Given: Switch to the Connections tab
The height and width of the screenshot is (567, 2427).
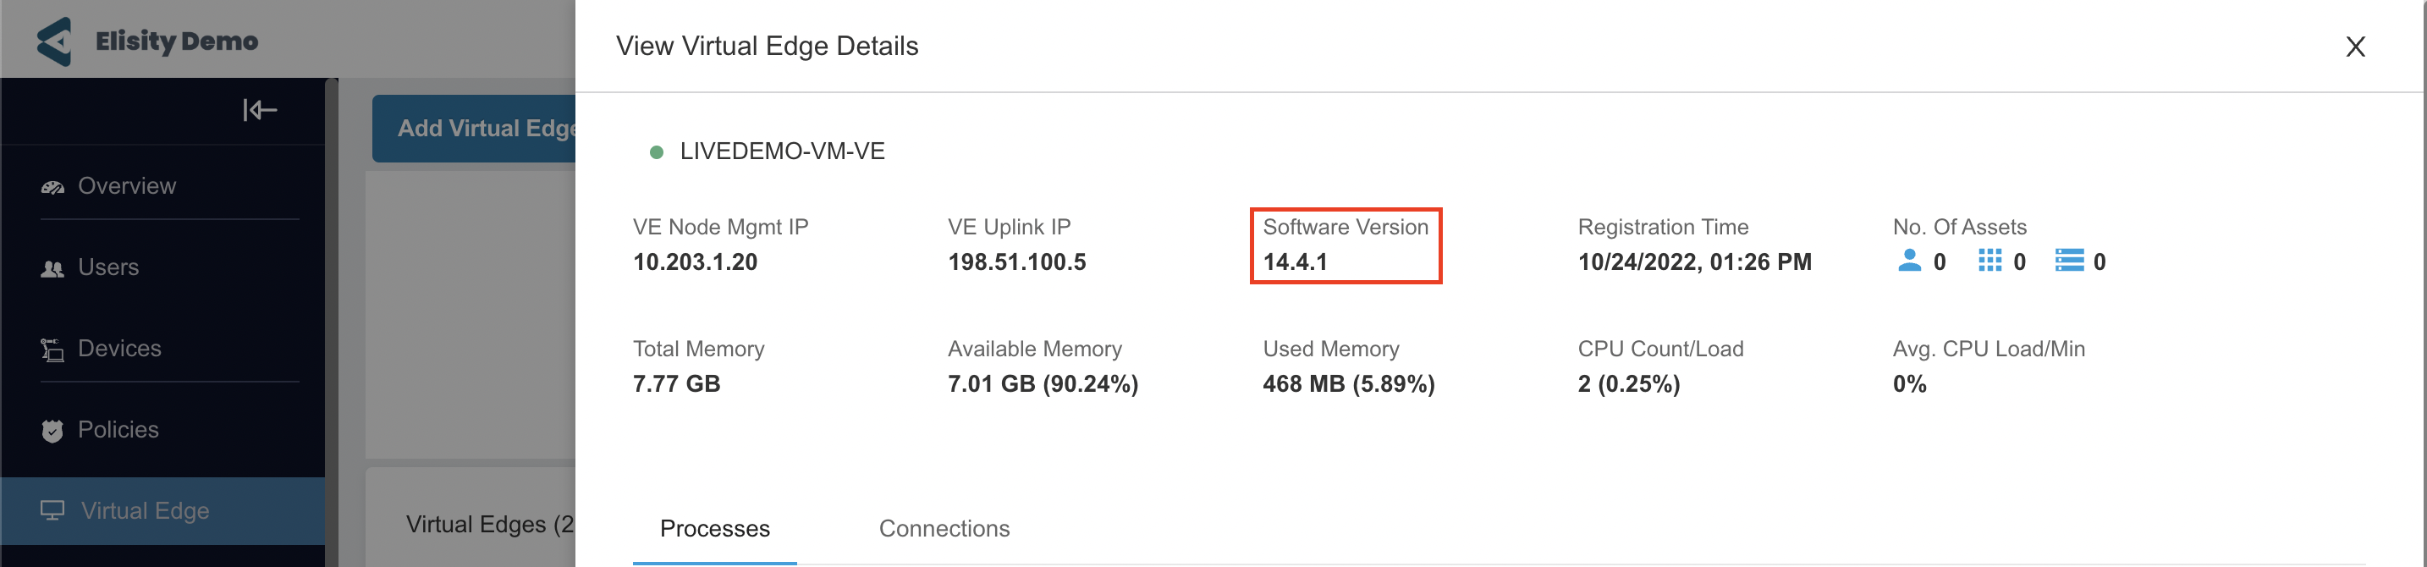Looking at the screenshot, I should pos(944,528).
